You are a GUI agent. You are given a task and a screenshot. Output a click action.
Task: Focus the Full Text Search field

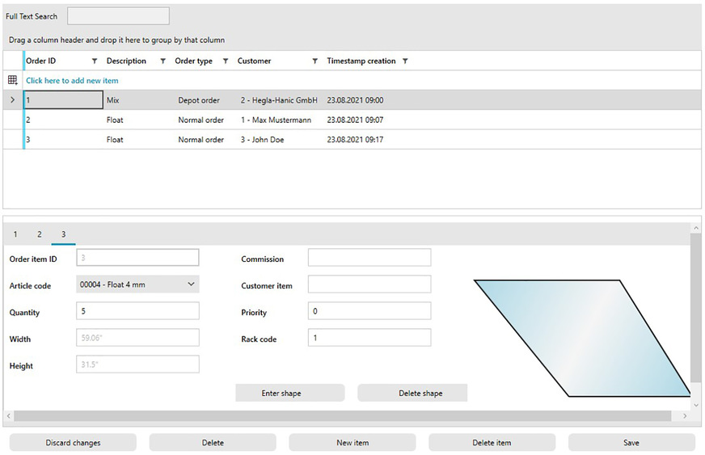click(118, 16)
